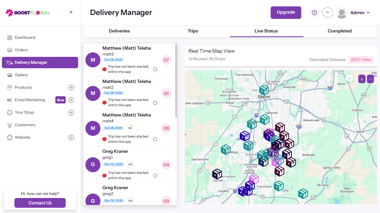Click the Upgrade button
This screenshot has height=213, width=380.
tap(286, 12)
